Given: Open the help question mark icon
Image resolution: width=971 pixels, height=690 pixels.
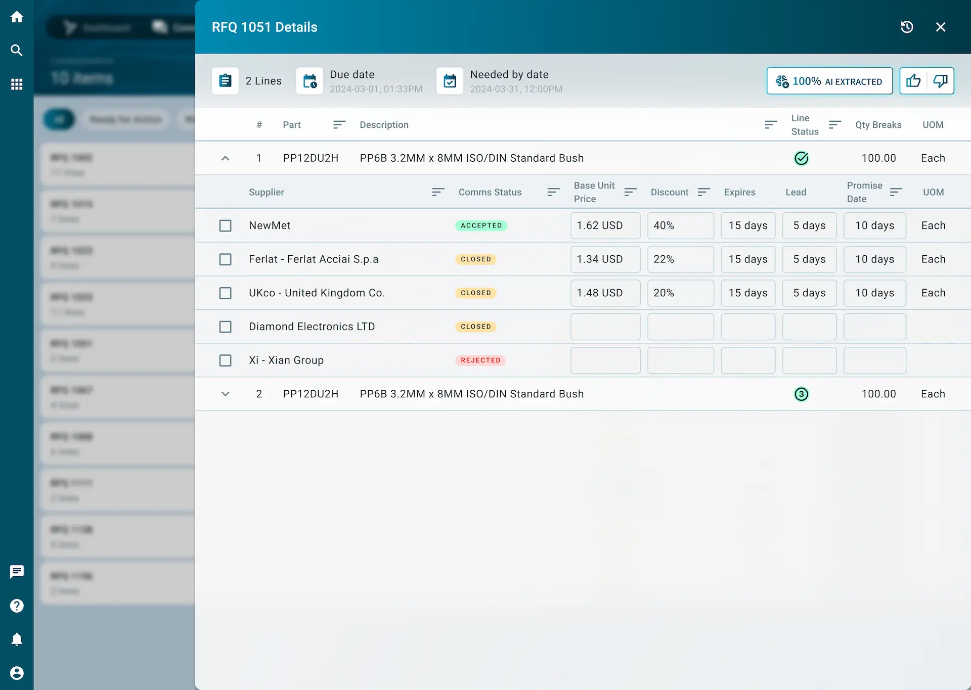Looking at the screenshot, I should click(17, 606).
